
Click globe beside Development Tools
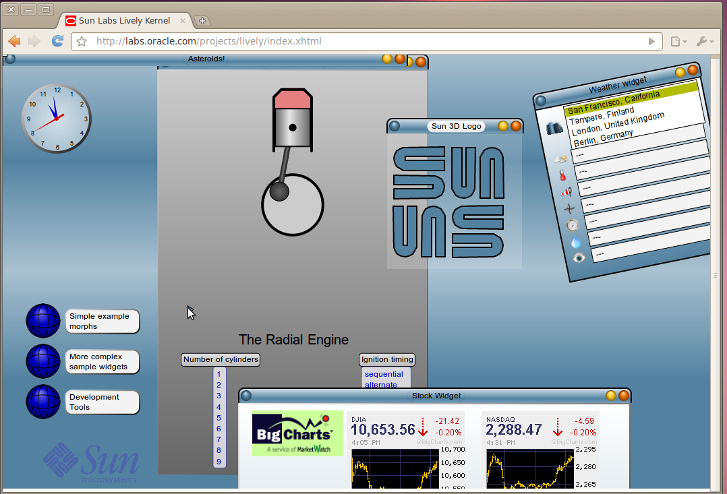(x=42, y=401)
